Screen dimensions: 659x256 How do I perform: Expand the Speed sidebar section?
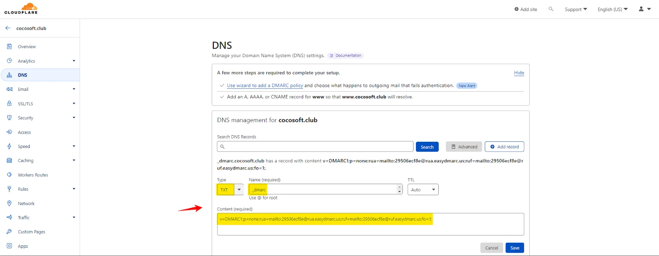click(x=74, y=146)
